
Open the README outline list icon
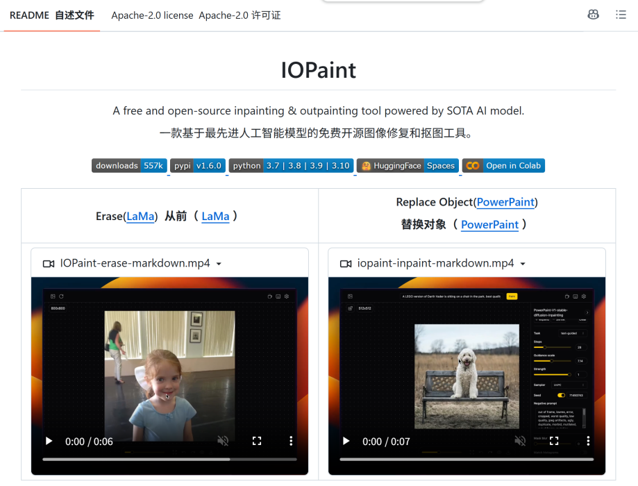(x=621, y=15)
